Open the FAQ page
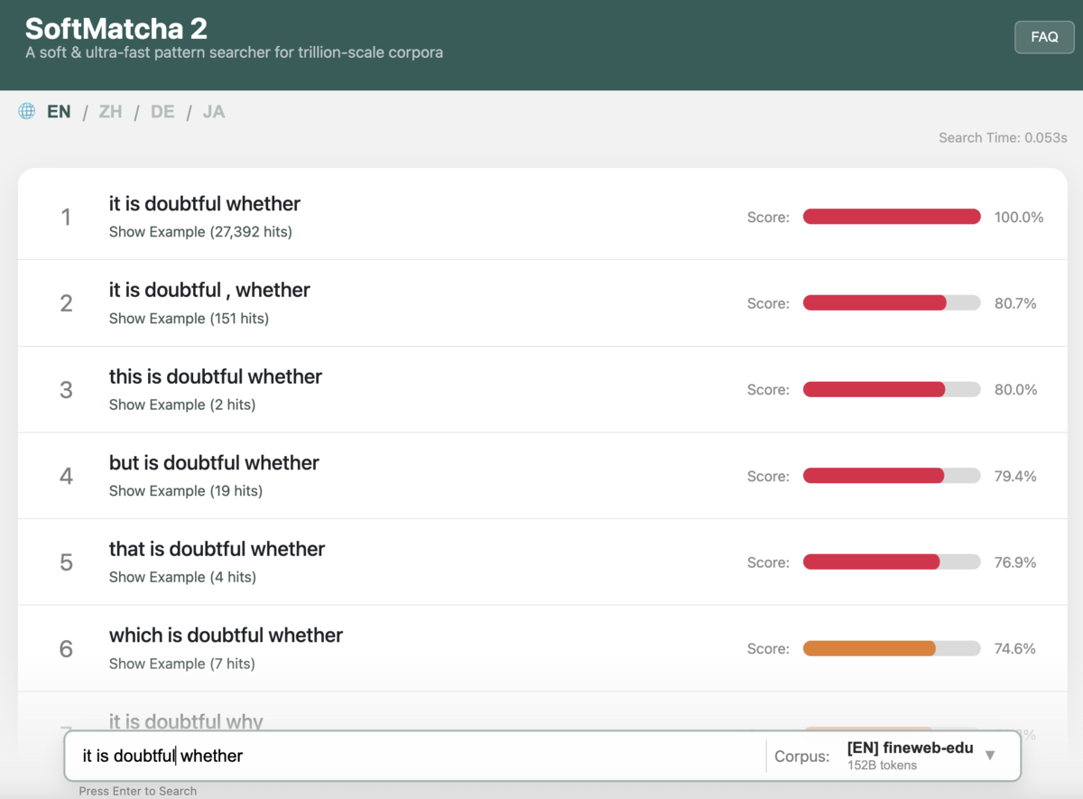This screenshot has height=799, width=1083. pos(1044,37)
